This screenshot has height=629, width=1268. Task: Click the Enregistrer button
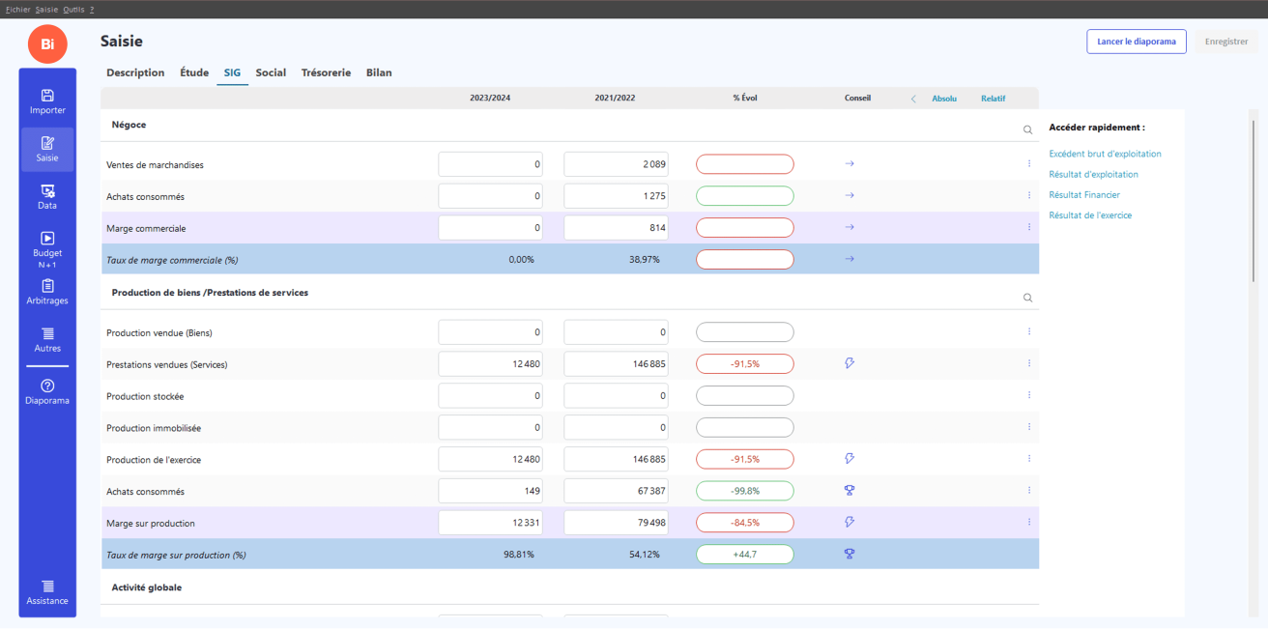point(1226,42)
